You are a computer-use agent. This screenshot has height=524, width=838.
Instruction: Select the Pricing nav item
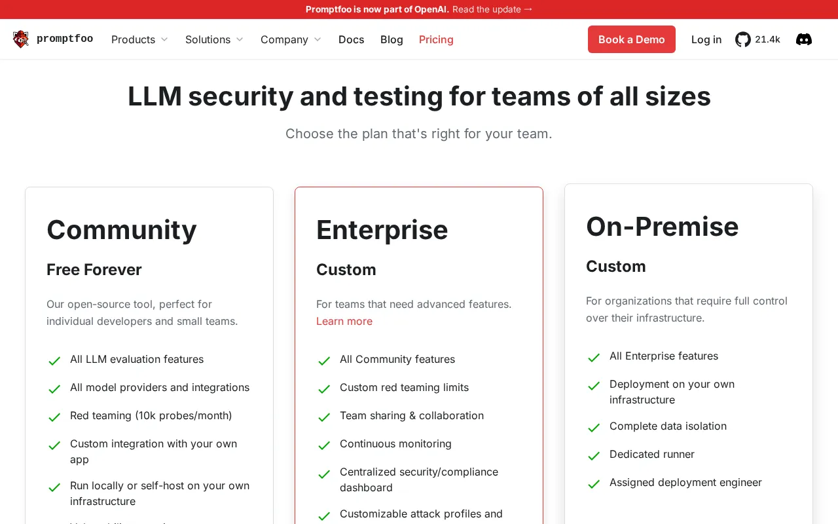436,39
